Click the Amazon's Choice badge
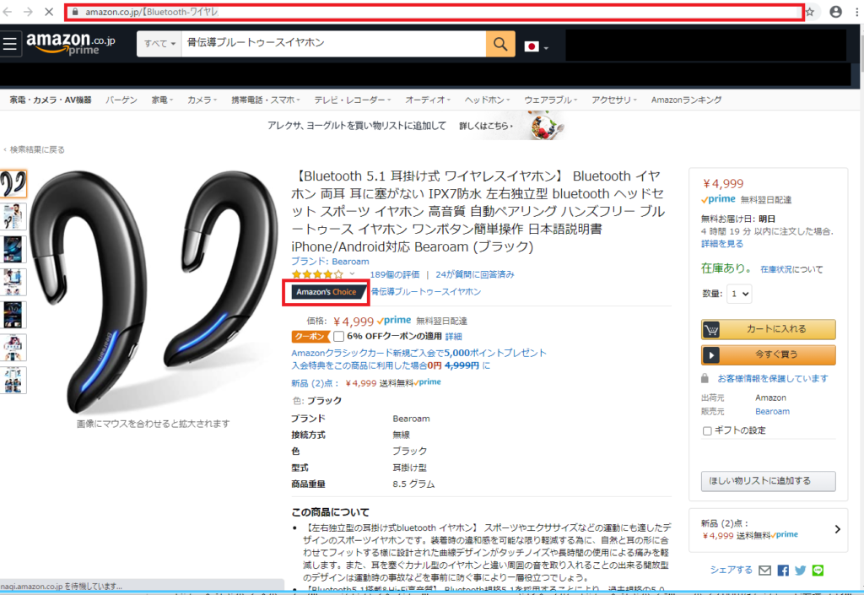This screenshot has height=595, width=864. 327,292
